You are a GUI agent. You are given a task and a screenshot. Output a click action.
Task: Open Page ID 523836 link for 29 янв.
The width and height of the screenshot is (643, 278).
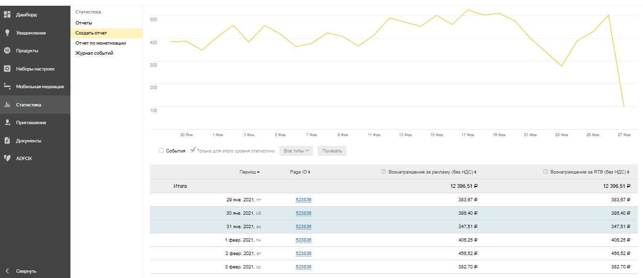303,200
